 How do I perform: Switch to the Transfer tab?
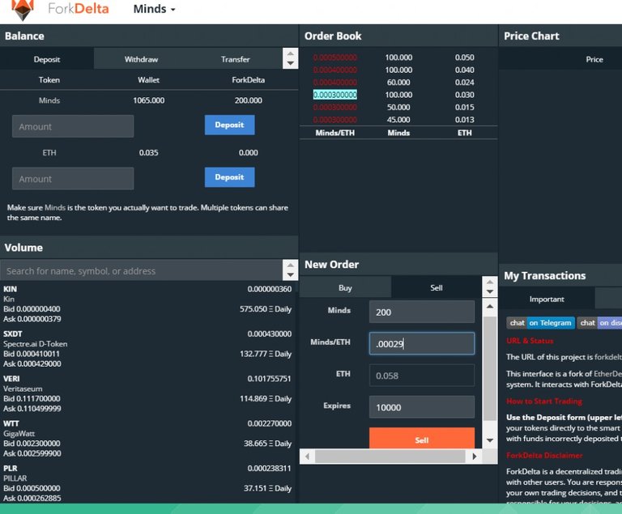pyautogui.click(x=235, y=59)
